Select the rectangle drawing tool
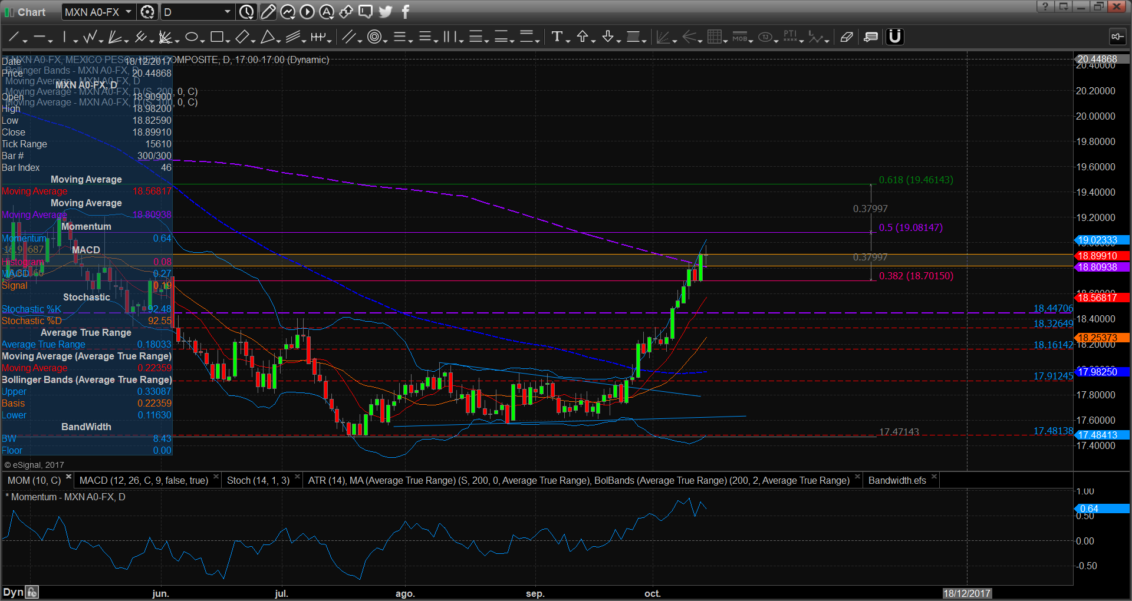 coord(216,37)
